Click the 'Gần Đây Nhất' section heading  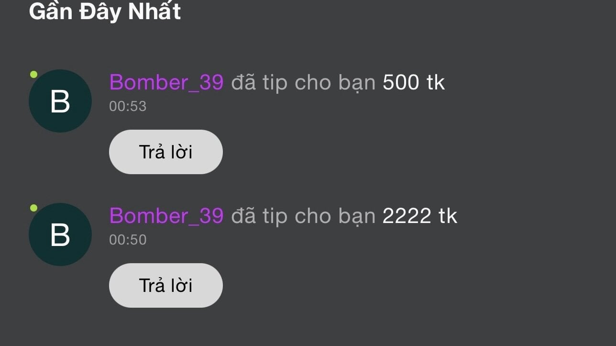coord(105,11)
